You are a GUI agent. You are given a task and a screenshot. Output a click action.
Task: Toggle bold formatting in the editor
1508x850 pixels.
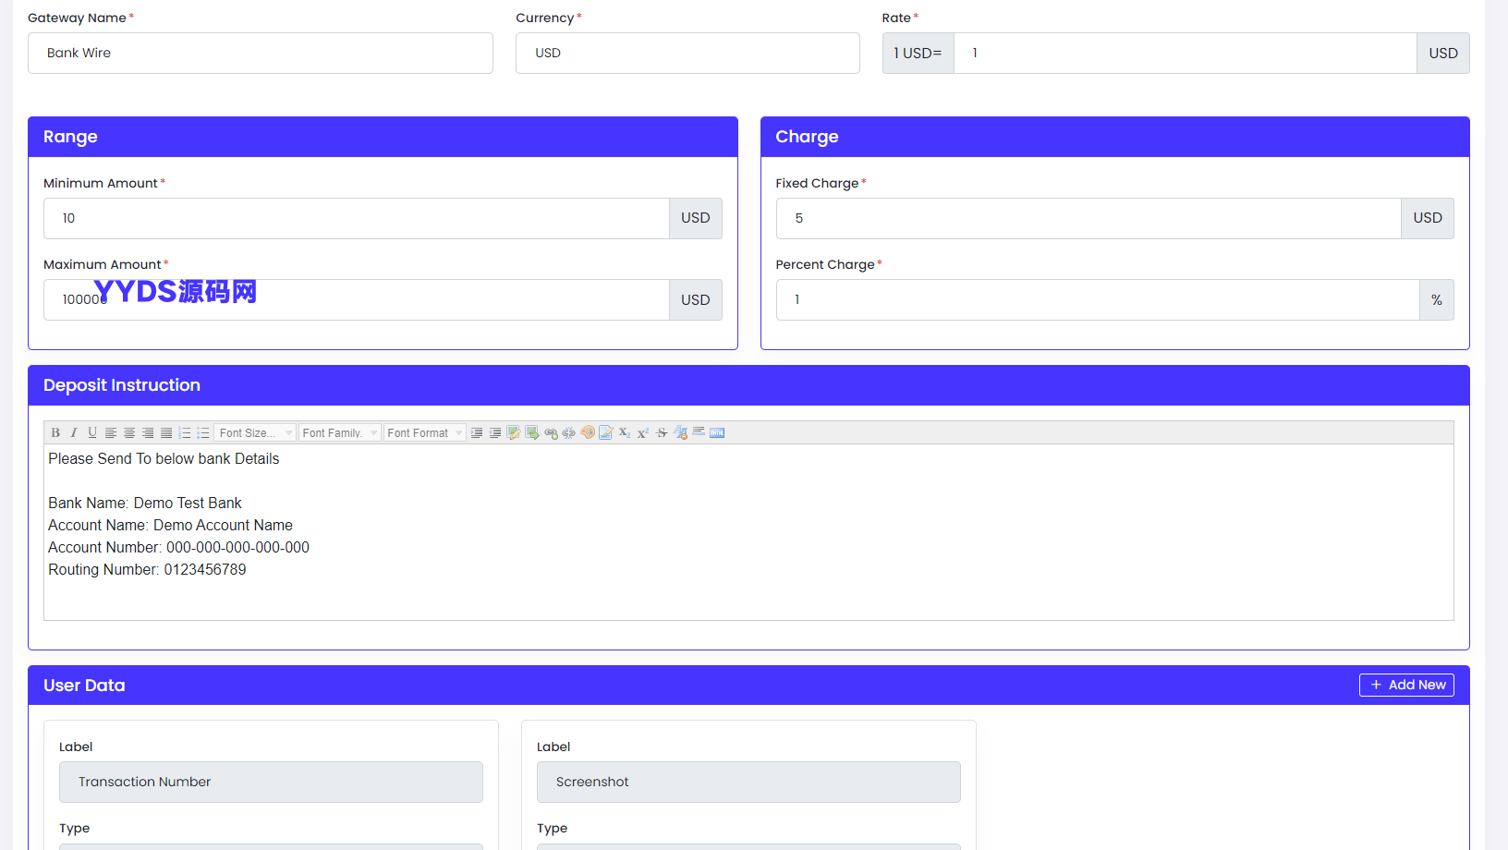pos(55,432)
